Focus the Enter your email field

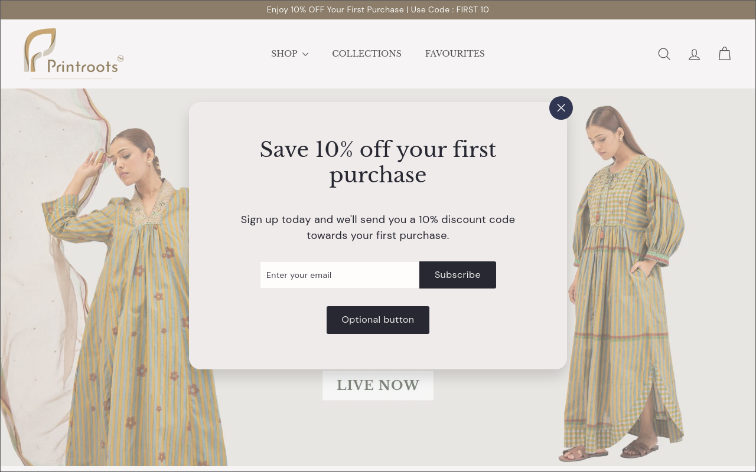pos(340,275)
